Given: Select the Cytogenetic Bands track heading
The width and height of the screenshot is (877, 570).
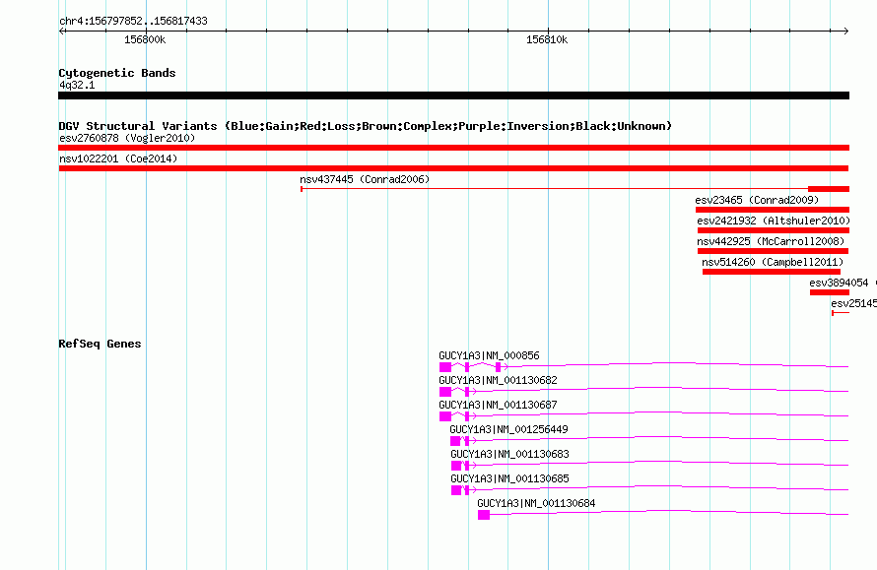Looking at the screenshot, I should point(117,73).
